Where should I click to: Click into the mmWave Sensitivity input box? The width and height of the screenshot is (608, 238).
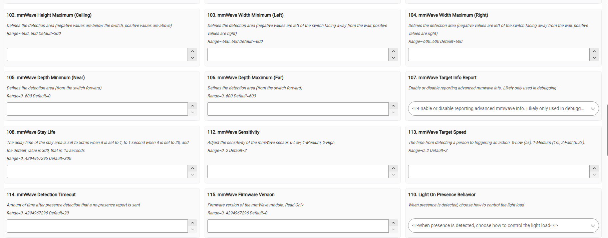click(298, 172)
